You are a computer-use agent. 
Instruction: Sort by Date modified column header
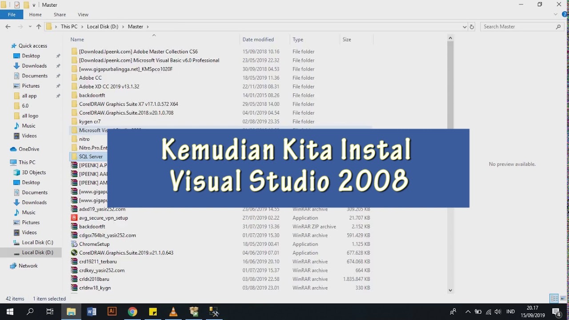(264, 40)
